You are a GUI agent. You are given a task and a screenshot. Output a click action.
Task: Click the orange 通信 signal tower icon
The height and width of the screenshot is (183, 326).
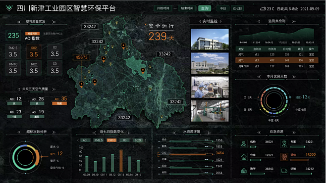tap(284, 157)
